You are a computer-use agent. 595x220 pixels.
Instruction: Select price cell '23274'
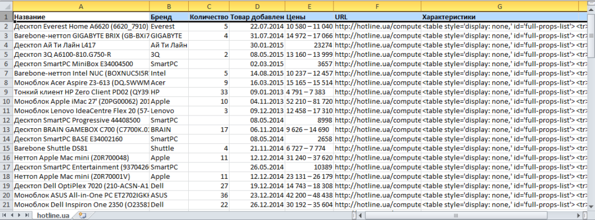point(309,45)
